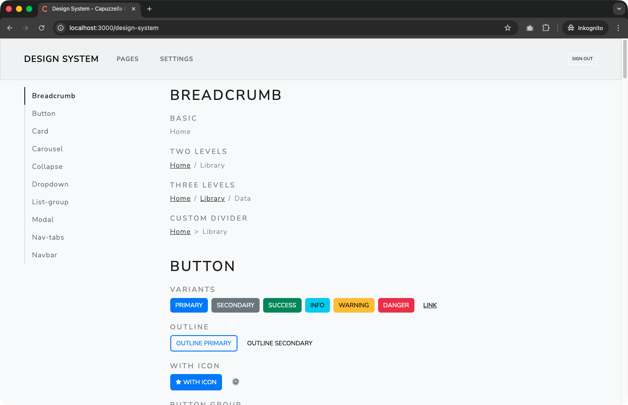The width and height of the screenshot is (628, 405).
Task: Click the gear icon beside the WITH ICON button
Action: (x=235, y=381)
